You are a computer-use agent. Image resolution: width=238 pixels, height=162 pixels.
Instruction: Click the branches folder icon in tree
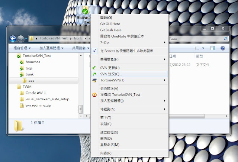tap(22, 62)
